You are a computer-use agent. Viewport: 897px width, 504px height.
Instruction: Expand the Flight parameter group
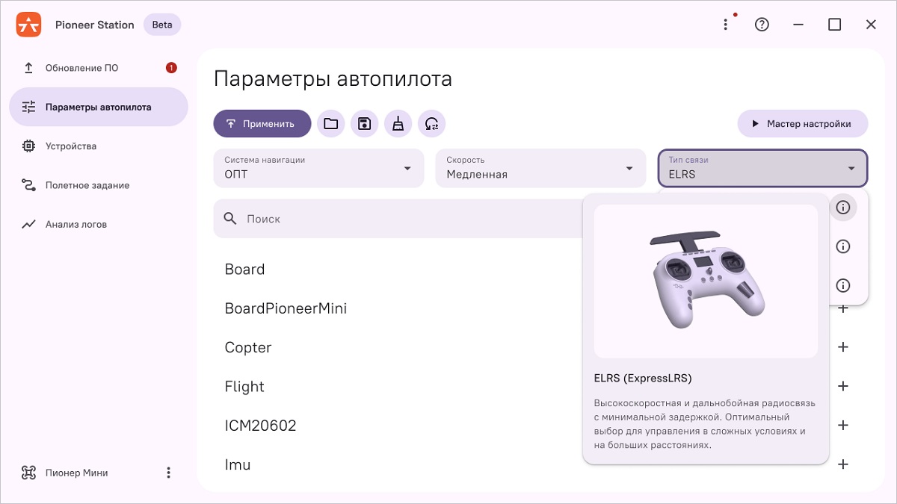pyautogui.click(x=843, y=386)
